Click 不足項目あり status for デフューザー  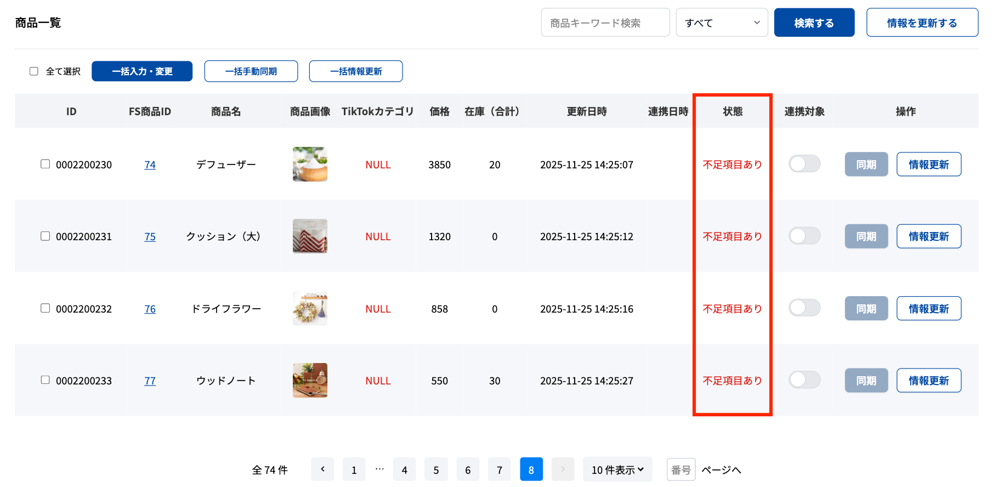coord(733,165)
